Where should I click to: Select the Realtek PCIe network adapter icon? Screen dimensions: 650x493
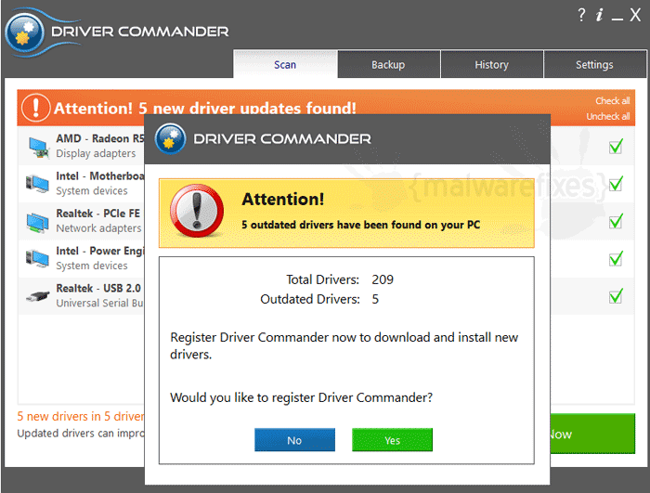(x=38, y=222)
